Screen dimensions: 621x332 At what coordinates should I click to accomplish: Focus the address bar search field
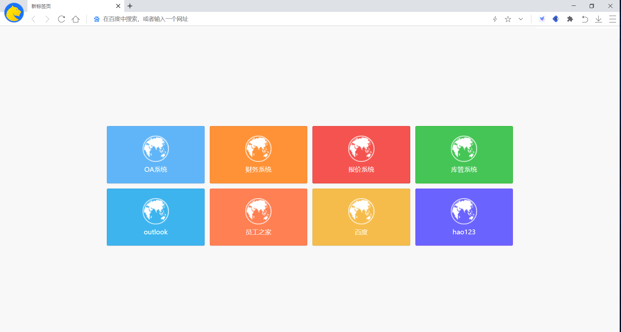(290, 19)
